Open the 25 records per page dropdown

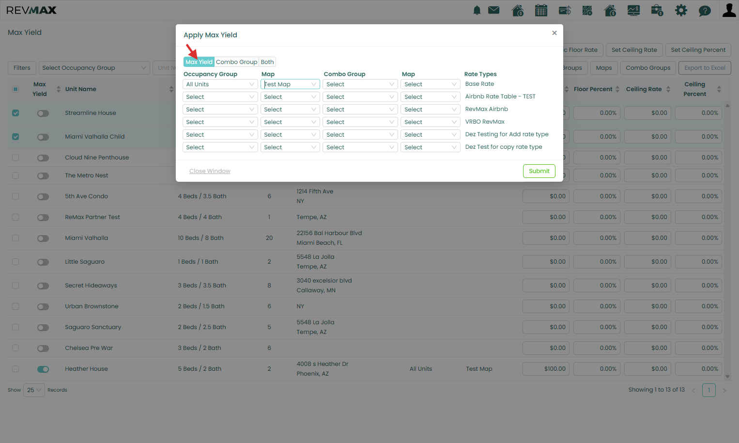pyautogui.click(x=34, y=390)
